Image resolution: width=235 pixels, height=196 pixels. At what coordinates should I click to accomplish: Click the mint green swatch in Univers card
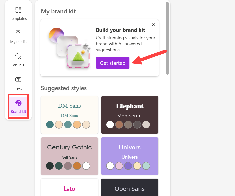tap(146, 166)
